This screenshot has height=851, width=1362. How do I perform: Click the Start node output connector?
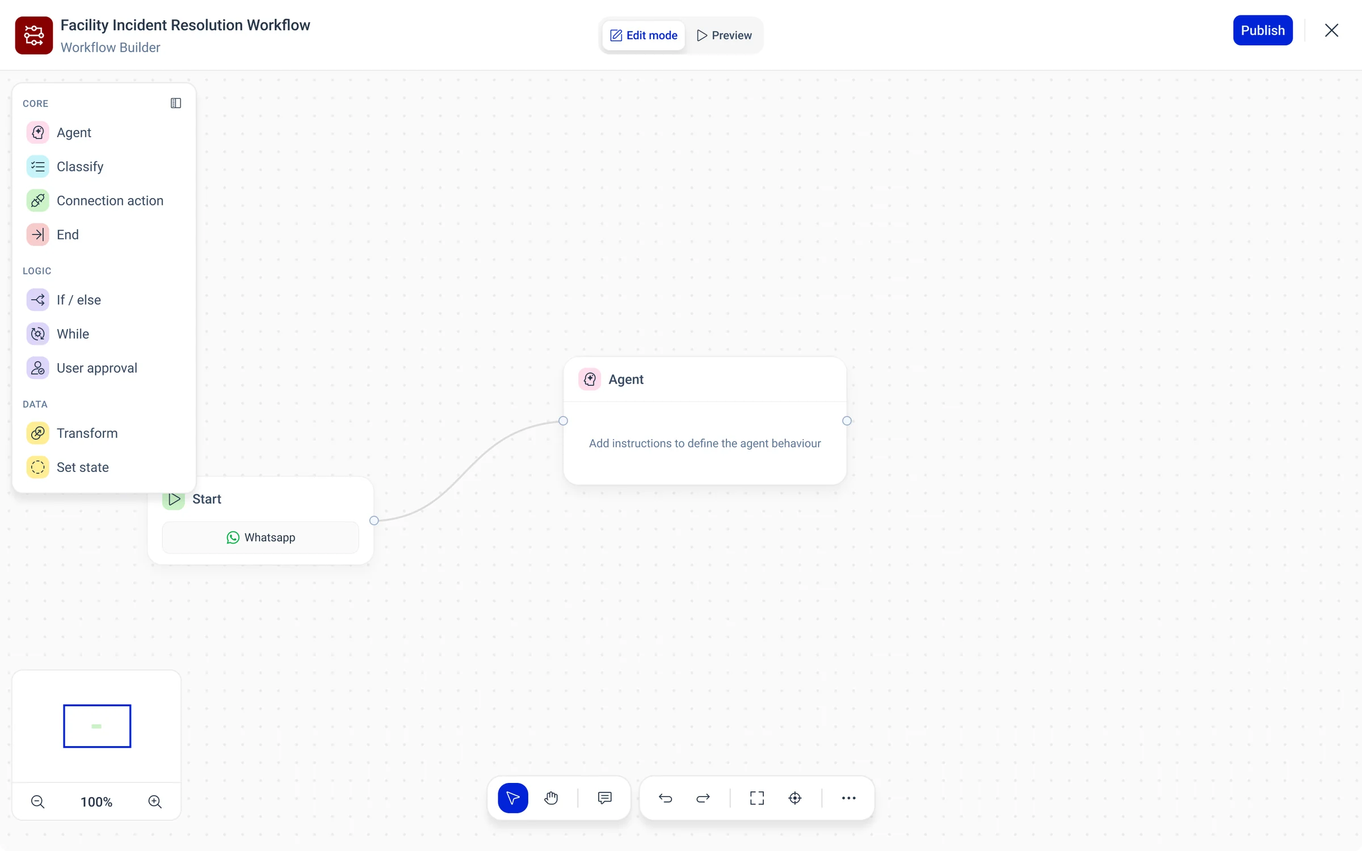374,520
